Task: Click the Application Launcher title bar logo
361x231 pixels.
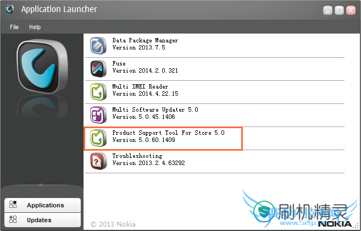Action: click(x=9, y=9)
